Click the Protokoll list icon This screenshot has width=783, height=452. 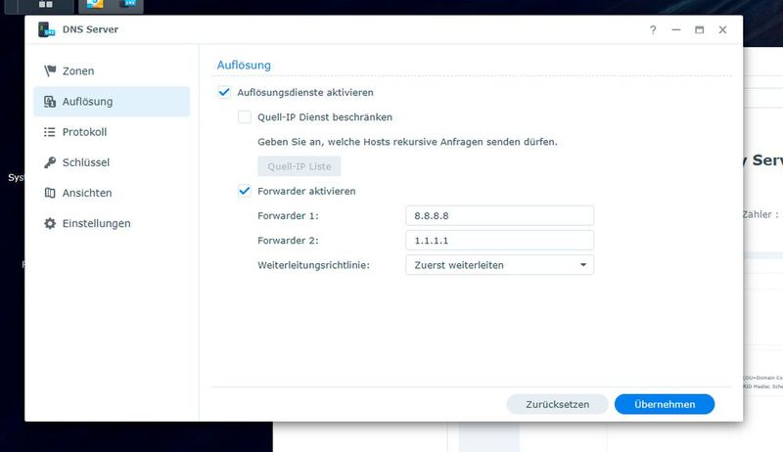coord(50,132)
